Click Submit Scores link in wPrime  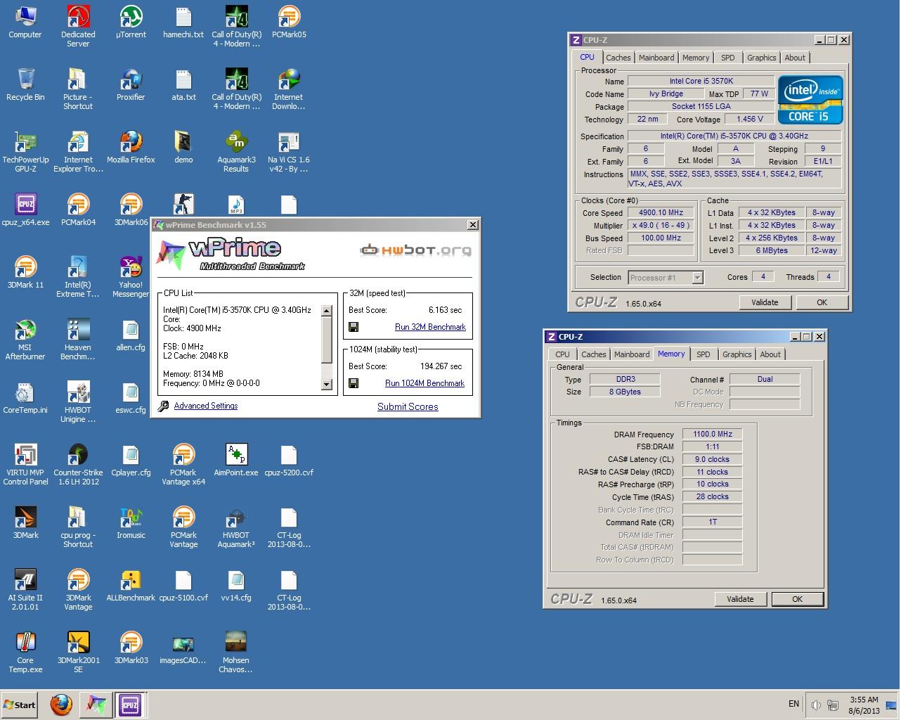click(x=408, y=406)
